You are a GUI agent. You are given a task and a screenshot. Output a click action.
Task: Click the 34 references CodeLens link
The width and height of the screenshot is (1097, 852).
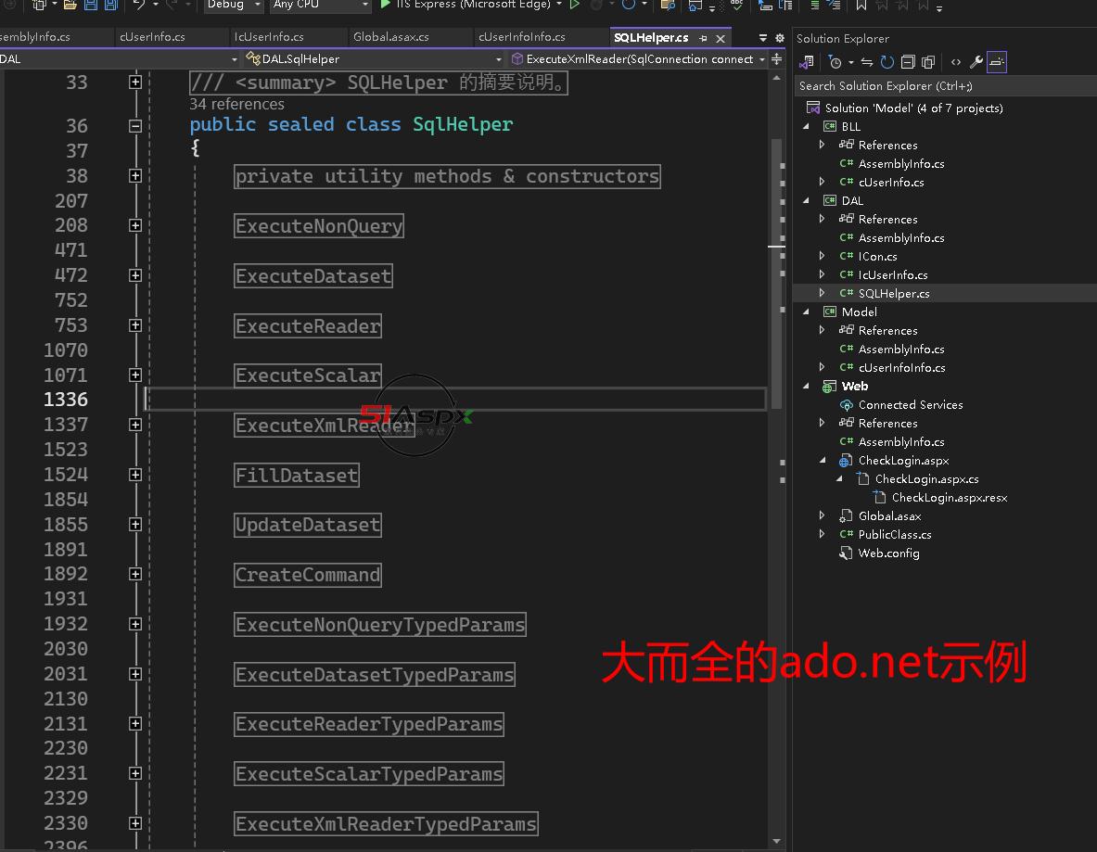click(x=236, y=104)
